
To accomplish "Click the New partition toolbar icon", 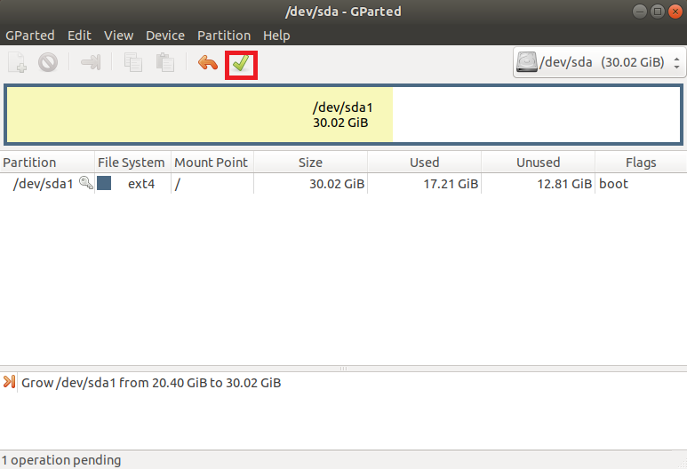I will click(x=17, y=62).
